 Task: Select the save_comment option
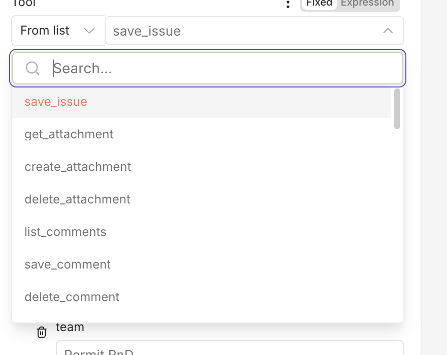click(67, 264)
